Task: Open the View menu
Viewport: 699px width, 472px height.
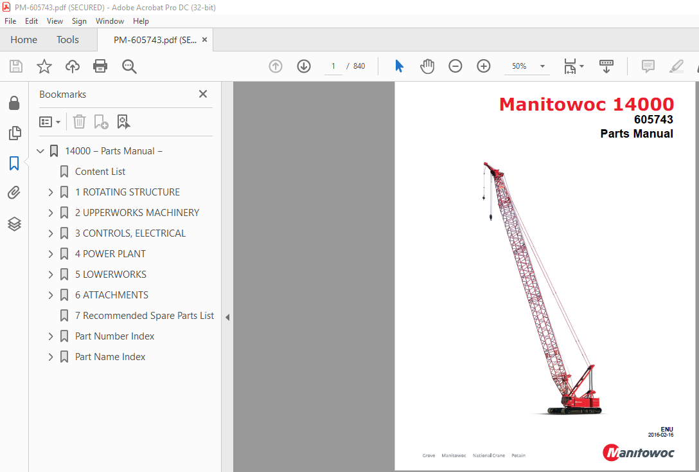Action: [x=55, y=21]
